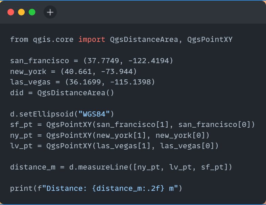Click 'd.measureLine' method call
266x205 pixels.
pyautogui.click(x=99, y=167)
